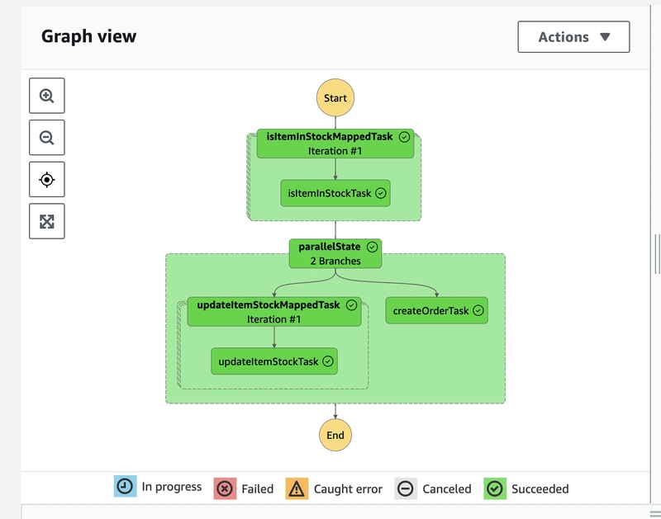Click the Succeeded green check legend icon
This screenshot has height=519, width=661.
point(495,488)
